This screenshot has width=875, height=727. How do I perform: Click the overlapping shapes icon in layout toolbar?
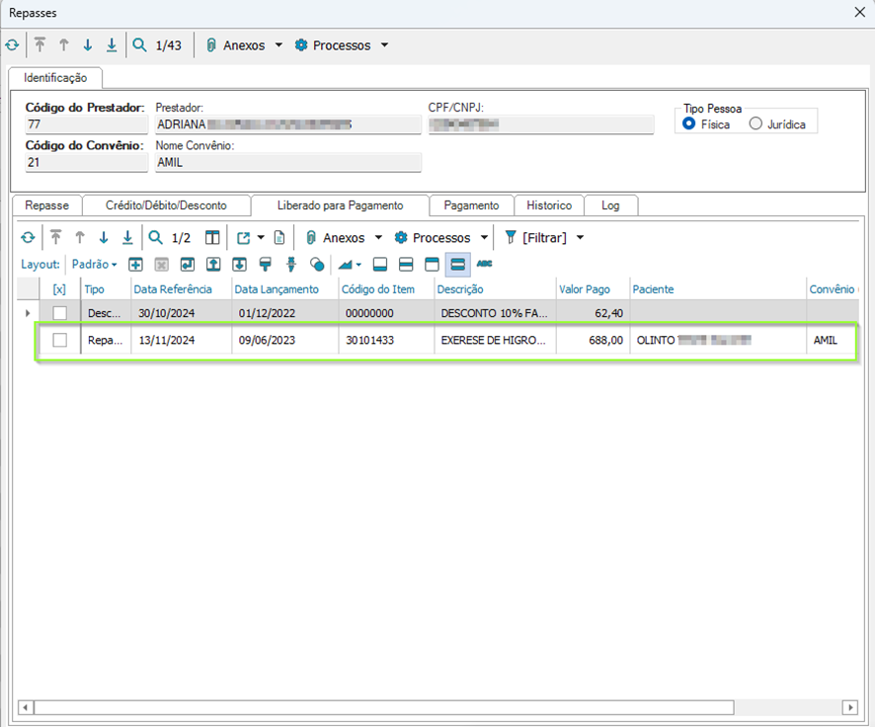[x=317, y=265]
